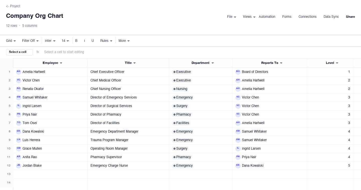This screenshot has width=361, height=190.
Task: Open Connections in the top bar
Action: click(x=307, y=17)
